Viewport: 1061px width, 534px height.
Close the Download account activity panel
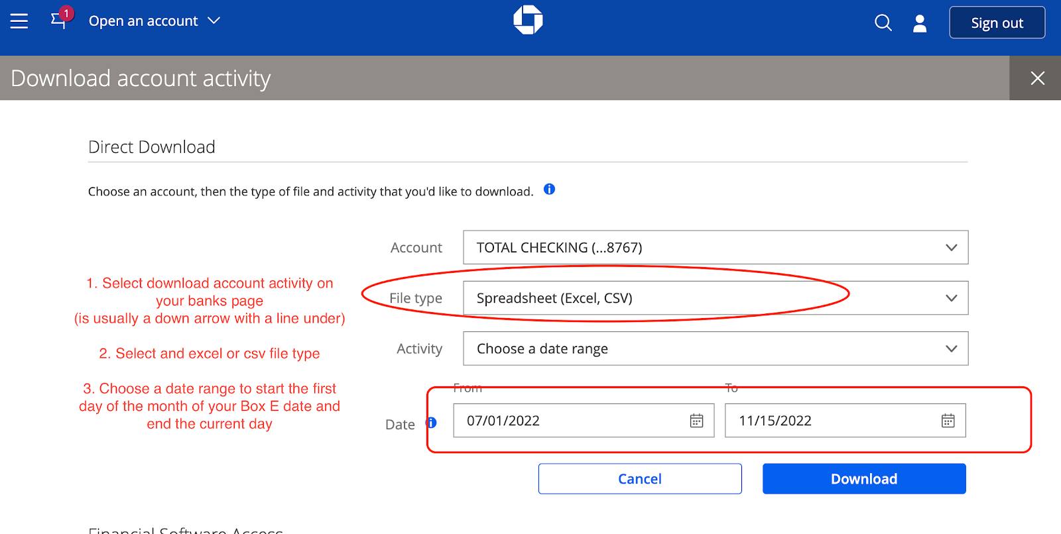(1037, 78)
